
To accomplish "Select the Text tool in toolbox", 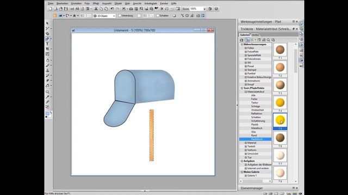I will coord(47,44).
